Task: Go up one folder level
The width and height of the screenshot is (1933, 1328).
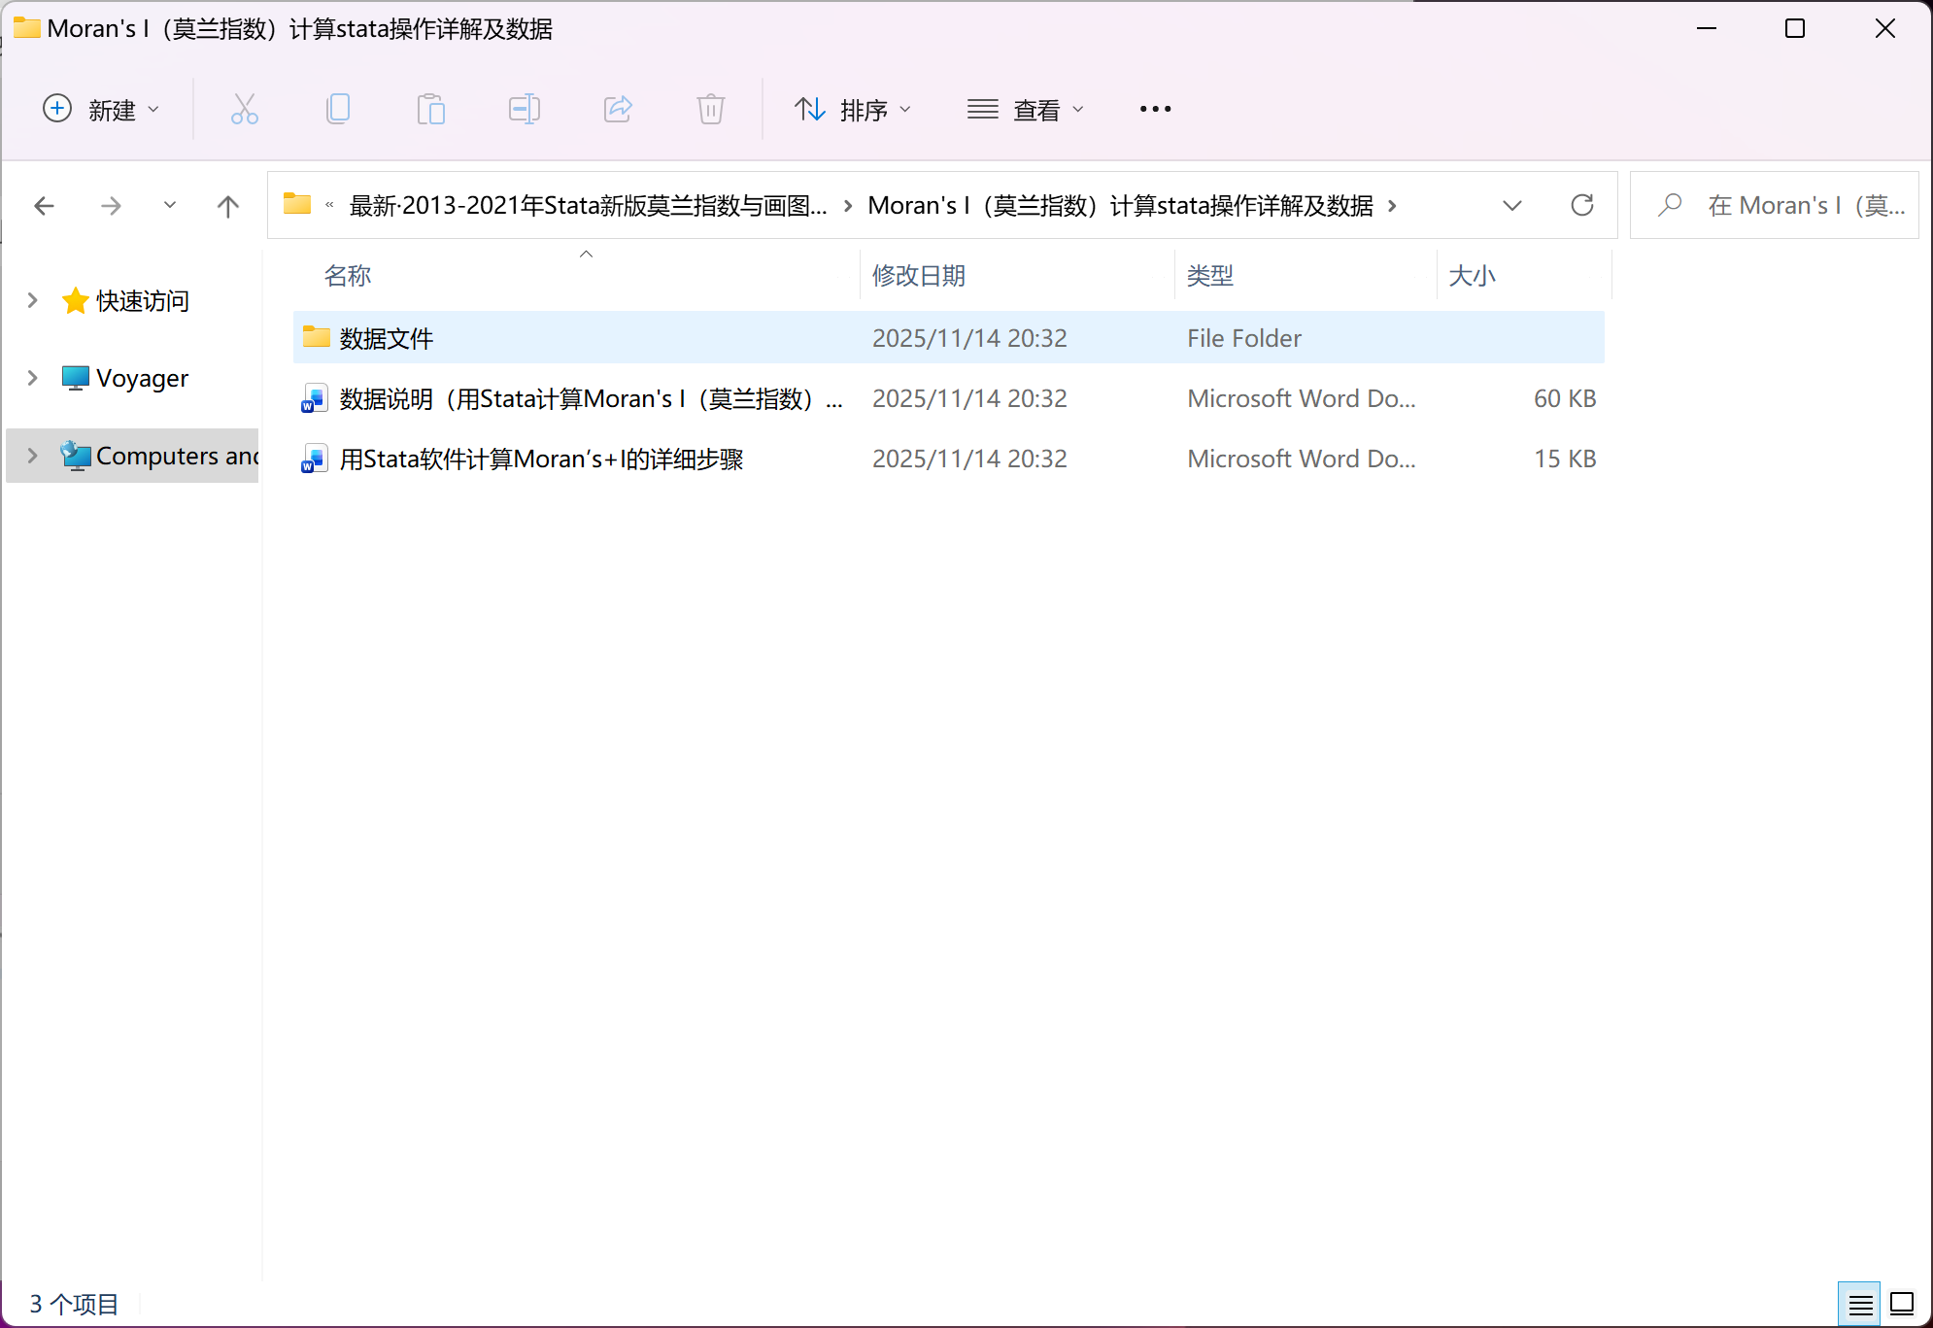Action: [x=228, y=206]
